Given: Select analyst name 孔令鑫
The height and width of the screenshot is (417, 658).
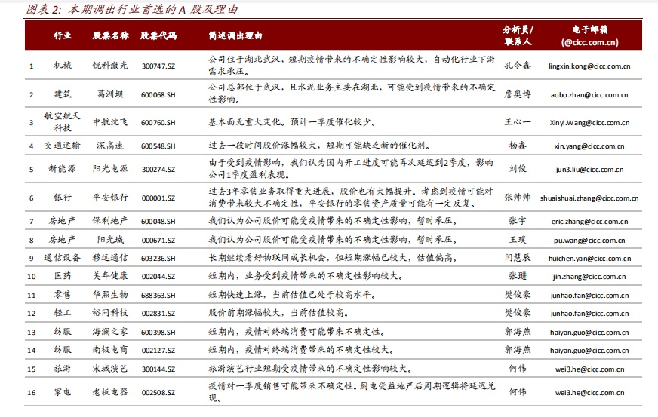Looking at the screenshot, I should [518, 66].
